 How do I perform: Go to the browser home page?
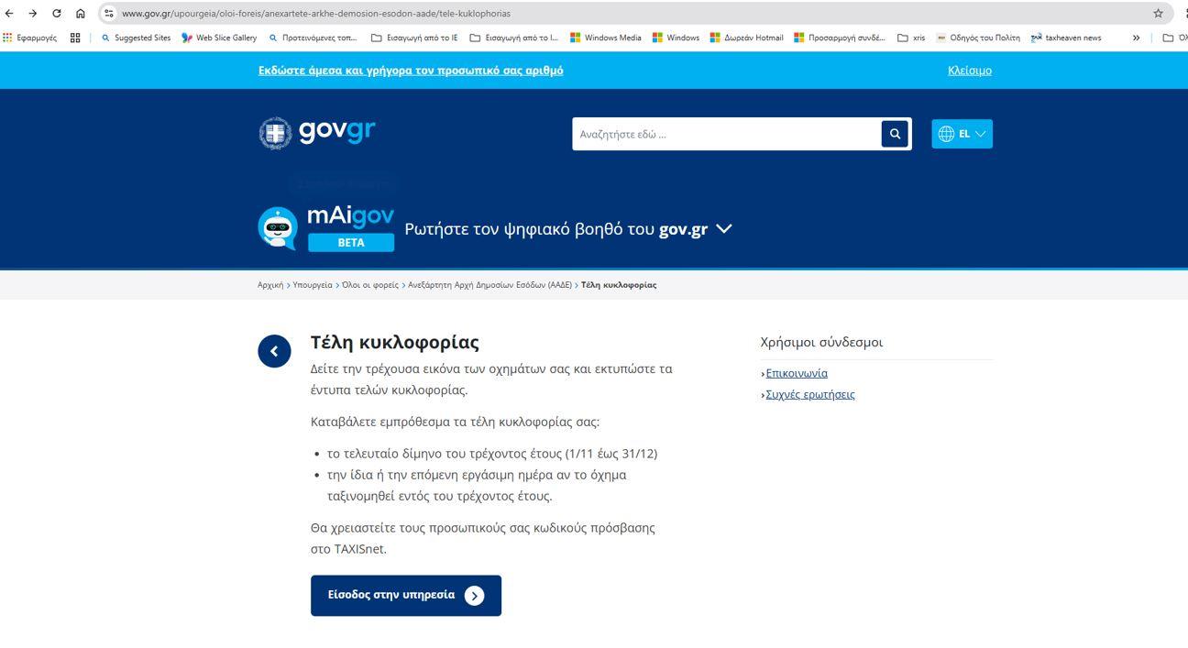(81, 14)
